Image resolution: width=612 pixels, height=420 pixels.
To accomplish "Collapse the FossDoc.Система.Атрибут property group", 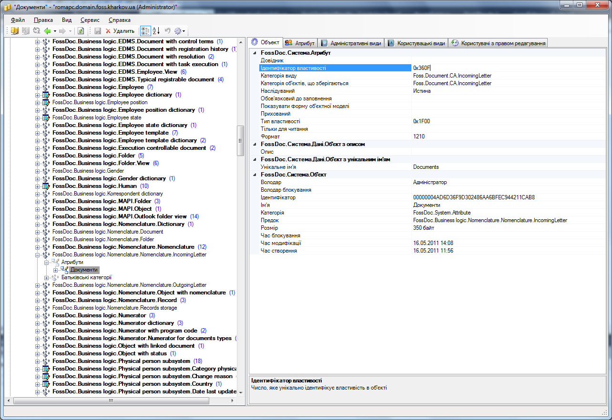I will click(x=254, y=53).
